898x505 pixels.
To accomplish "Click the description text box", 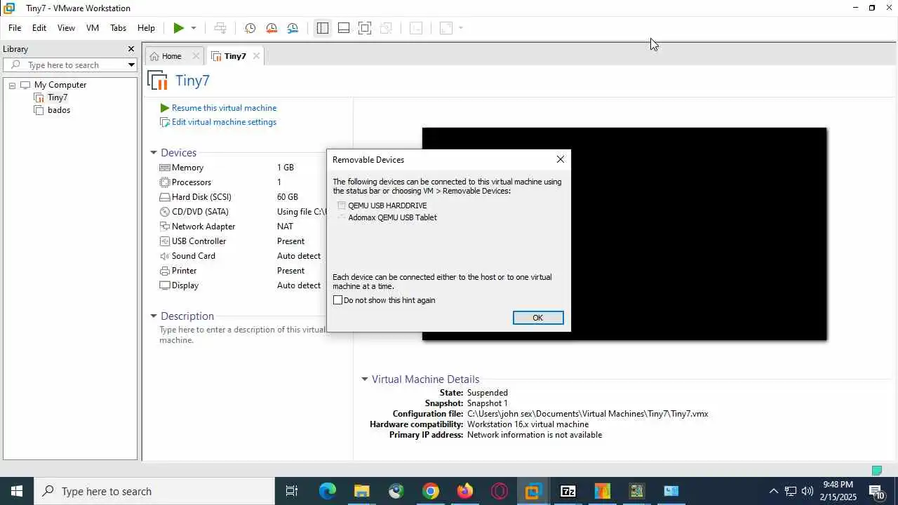I will click(x=242, y=335).
